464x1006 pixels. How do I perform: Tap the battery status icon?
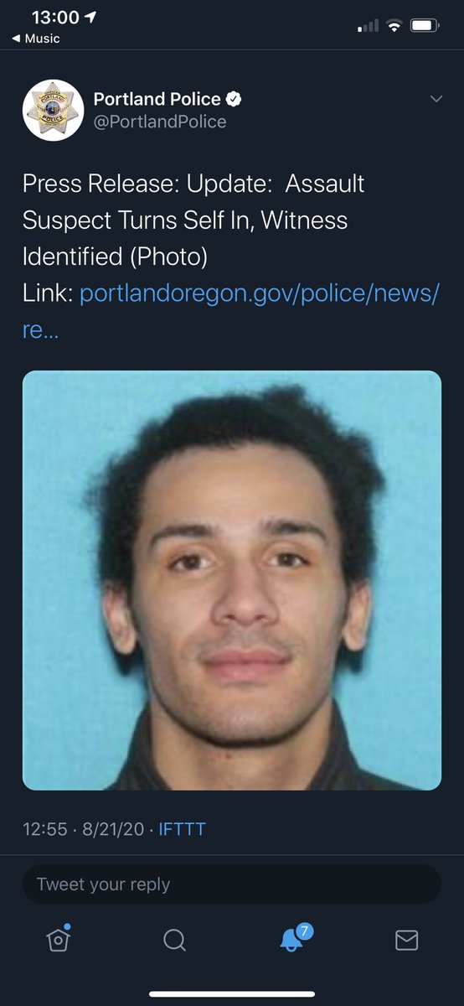[425, 26]
